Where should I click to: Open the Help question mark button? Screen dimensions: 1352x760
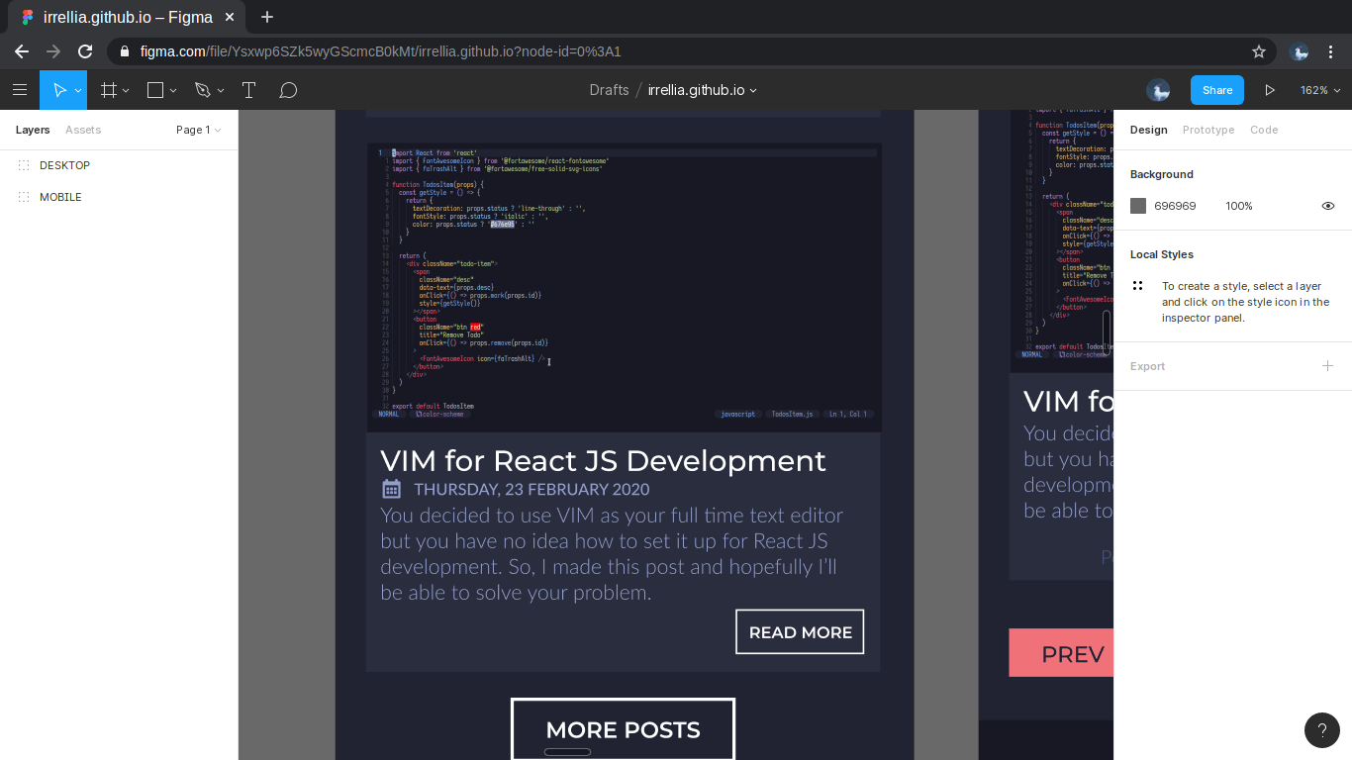(x=1321, y=730)
